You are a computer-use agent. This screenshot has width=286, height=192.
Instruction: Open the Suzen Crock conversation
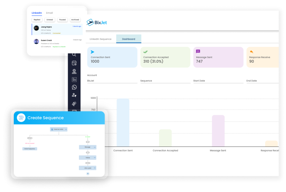pos(57,43)
